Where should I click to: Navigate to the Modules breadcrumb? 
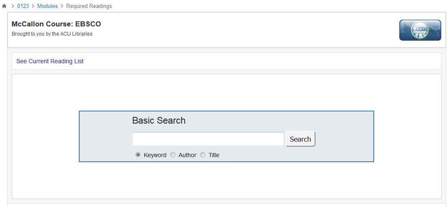click(x=47, y=6)
